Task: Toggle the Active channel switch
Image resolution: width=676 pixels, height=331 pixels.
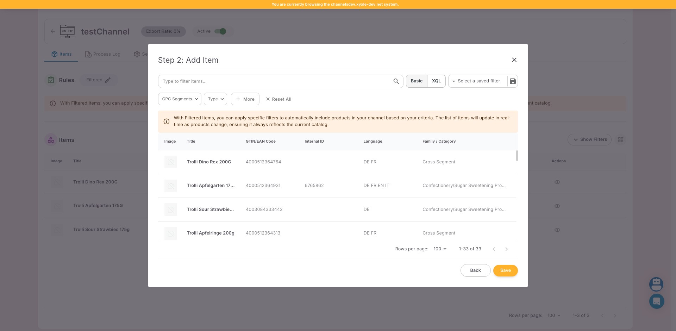Action: pos(220,31)
